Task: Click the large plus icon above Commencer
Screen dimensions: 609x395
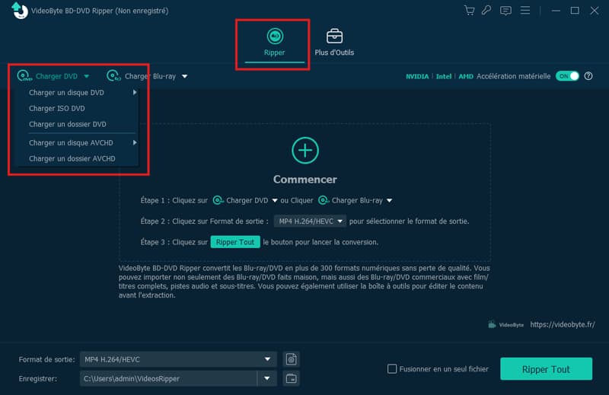Action: tap(304, 150)
